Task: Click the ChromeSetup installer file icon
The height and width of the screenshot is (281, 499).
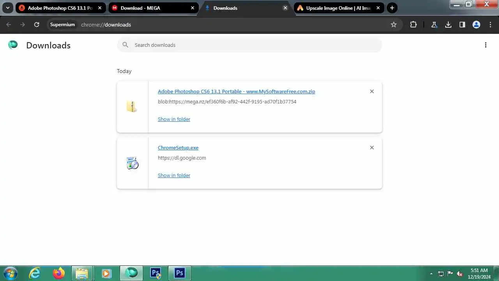Action: pos(133,163)
